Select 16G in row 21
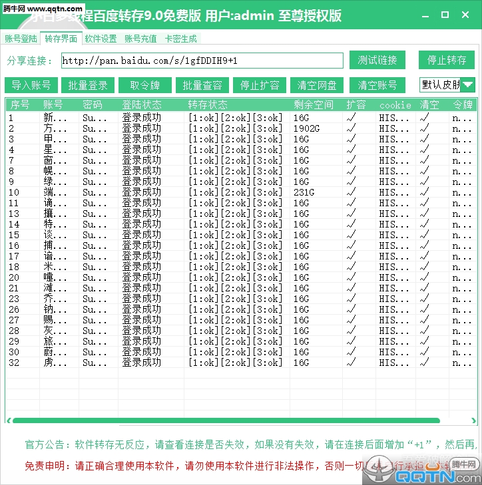Viewport: 482px width, 485px height. [x=301, y=288]
